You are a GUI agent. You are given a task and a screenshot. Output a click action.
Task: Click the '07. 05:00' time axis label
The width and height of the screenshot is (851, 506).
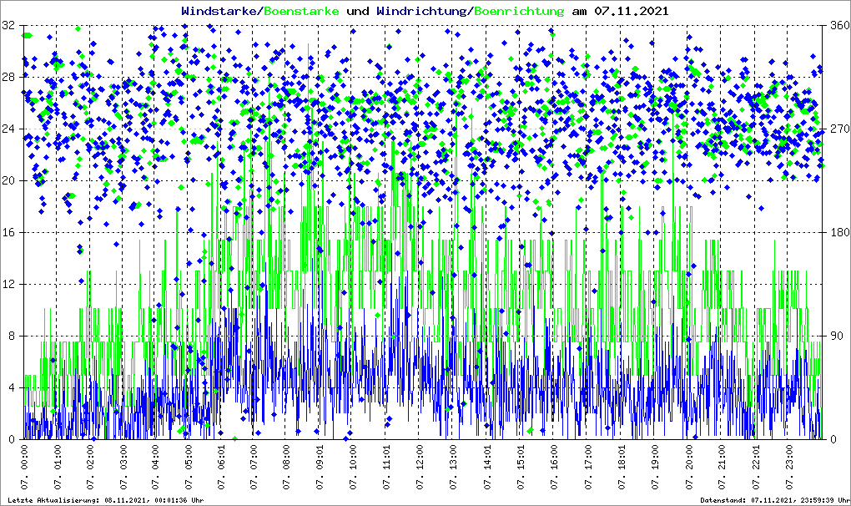pyautogui.click(x=189, y=467)
